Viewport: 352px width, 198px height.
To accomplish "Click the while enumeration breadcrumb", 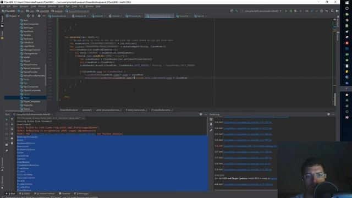I will [109, 110].
